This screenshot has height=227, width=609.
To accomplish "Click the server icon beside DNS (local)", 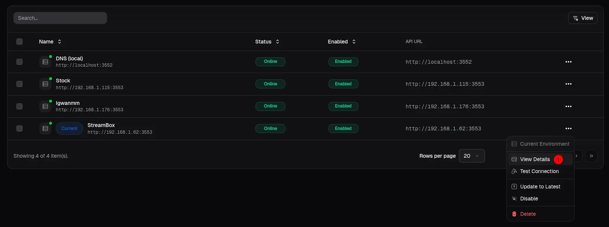I will (x=45, y=62).
